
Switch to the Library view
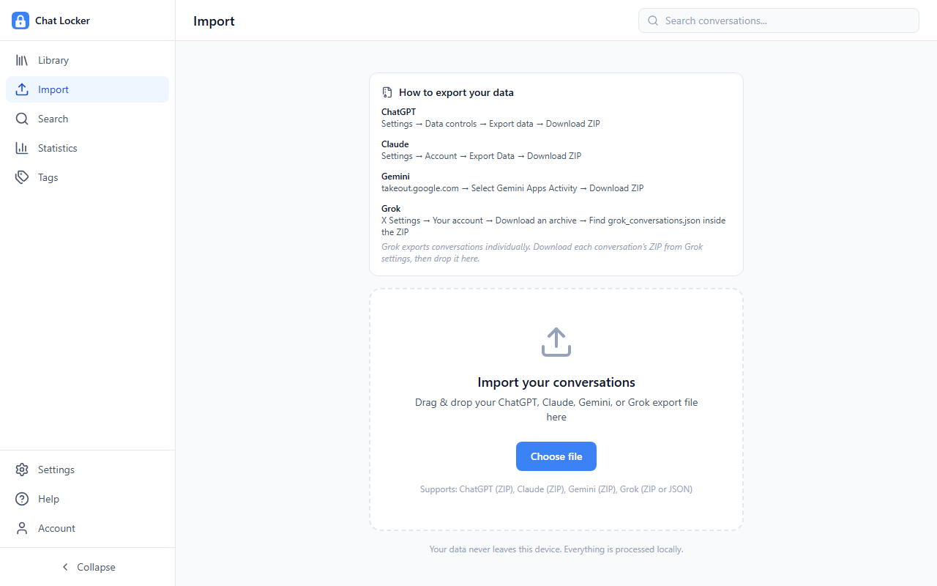tap(53, 59)
